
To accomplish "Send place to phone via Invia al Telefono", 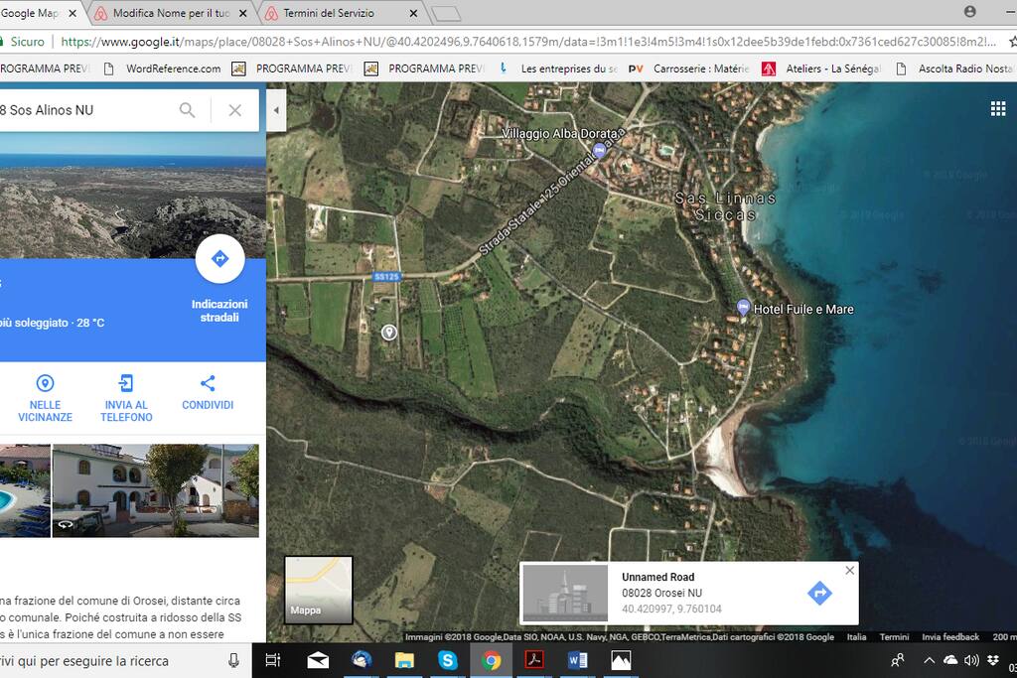I will point(126,399).
